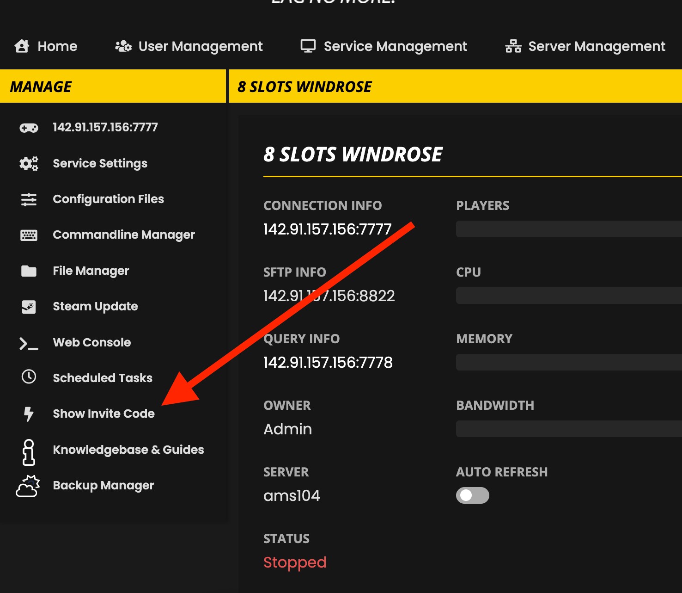
Task: Click the Backup Manager cloud icon
Action: pyautogui.click(x=28, y=486)
